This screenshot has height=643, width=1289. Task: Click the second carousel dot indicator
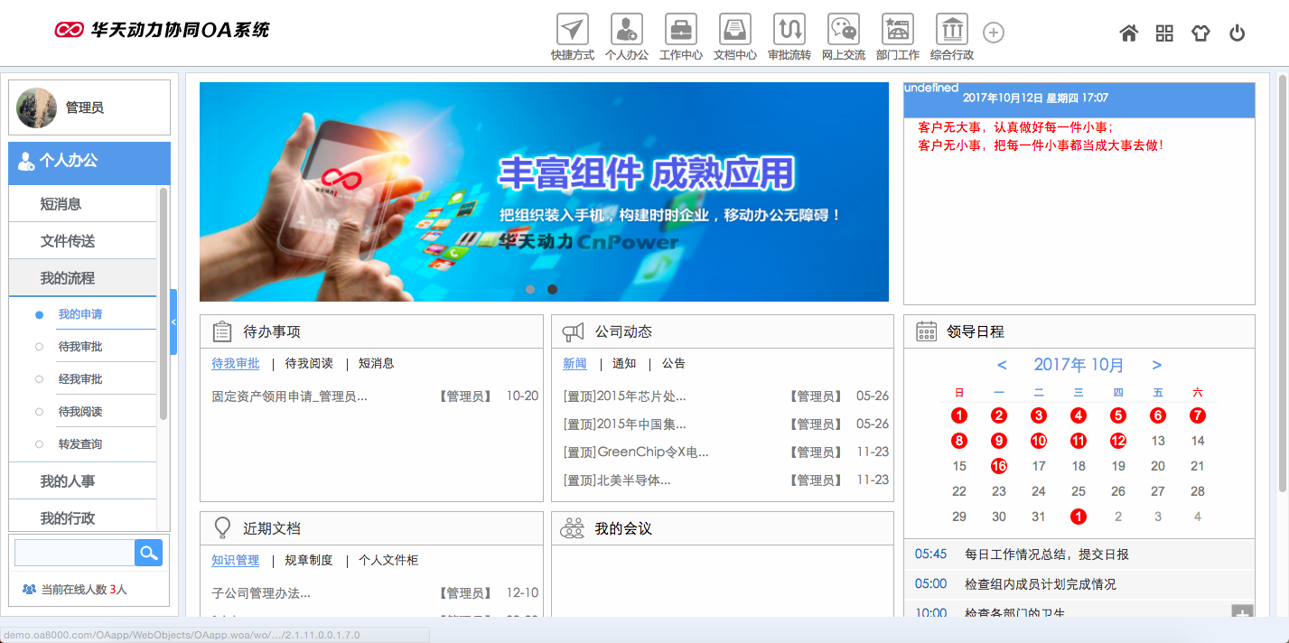553,289
